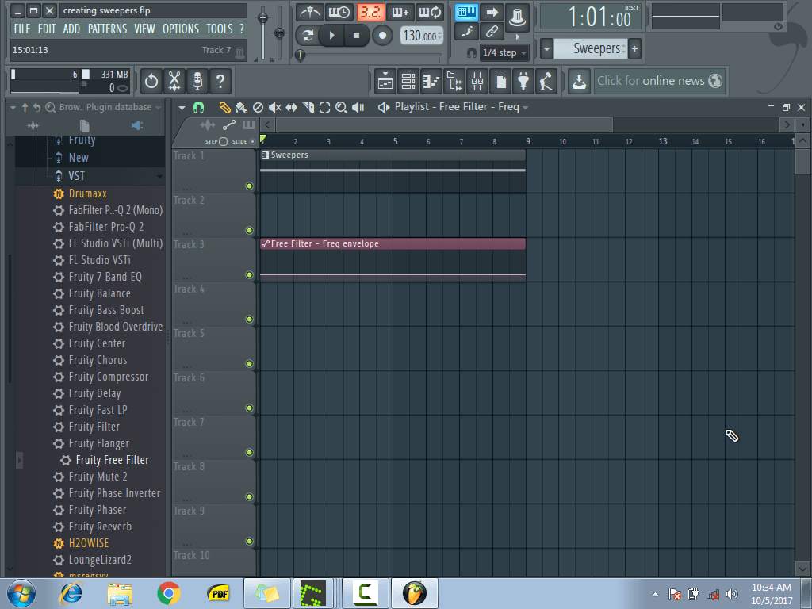Click the tempo field showing 130.000

click(x=422, y=36)
